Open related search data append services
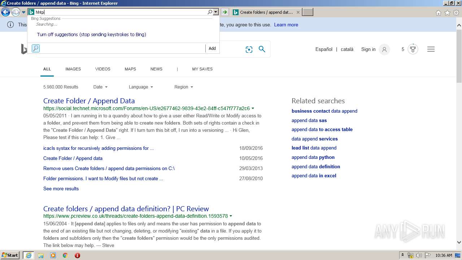This screenshot has height=260, width=462. click(x=315, y=139)
